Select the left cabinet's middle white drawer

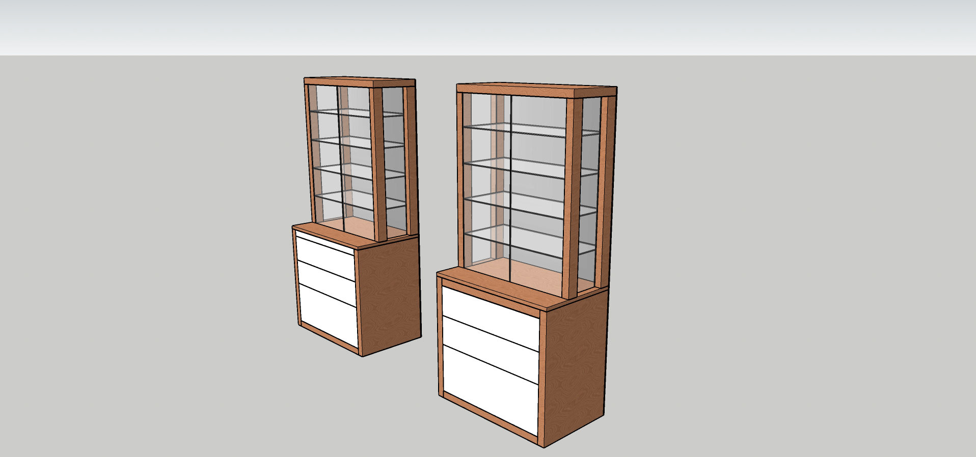coord(326,283)
